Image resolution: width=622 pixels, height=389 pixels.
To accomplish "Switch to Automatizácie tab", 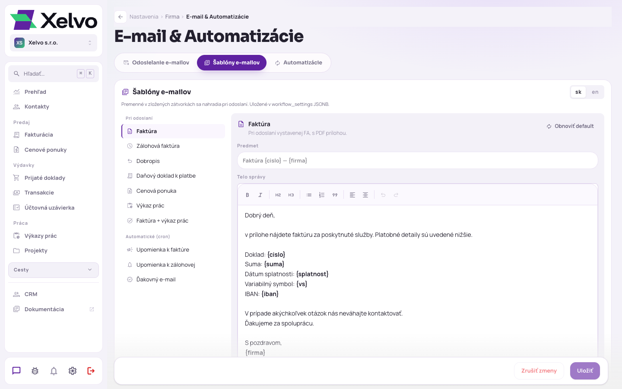I will point(299,63).
